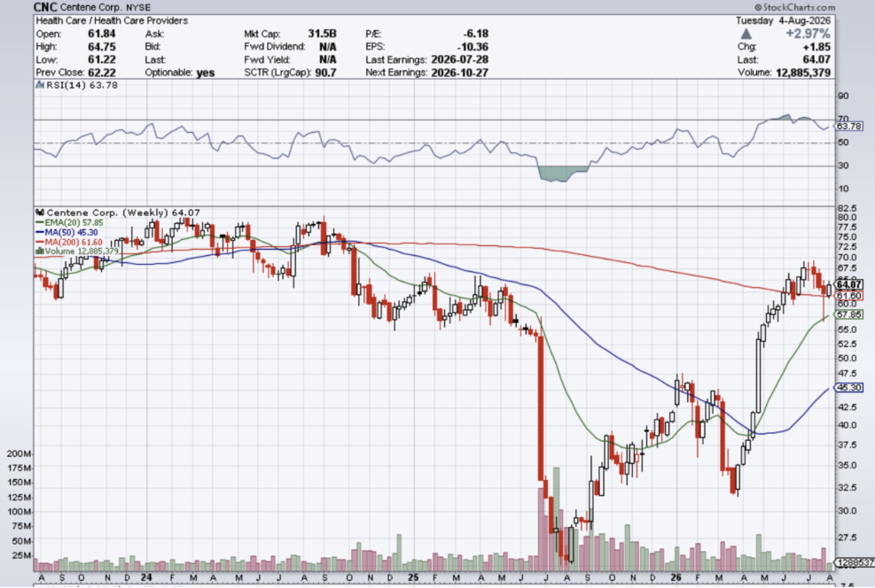Click the blue MA(50) legend line swatch

pyautogui.click(x=40, y=232)
